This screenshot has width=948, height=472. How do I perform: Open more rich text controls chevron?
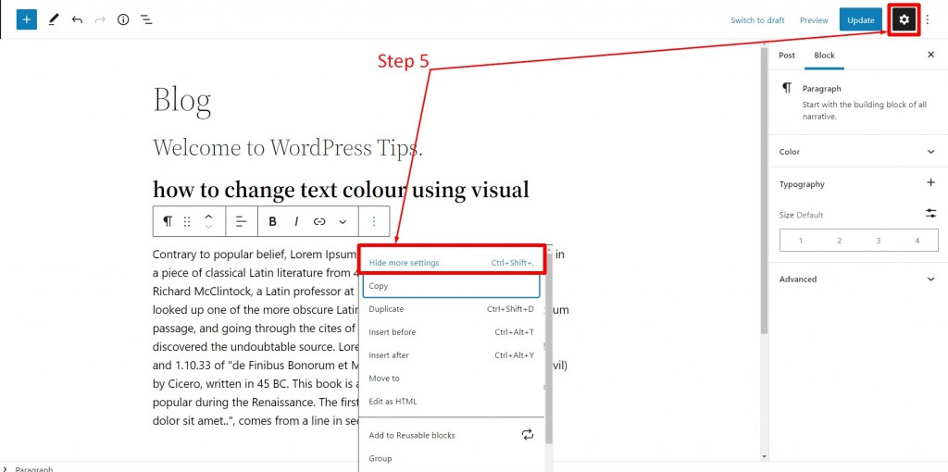343,222
